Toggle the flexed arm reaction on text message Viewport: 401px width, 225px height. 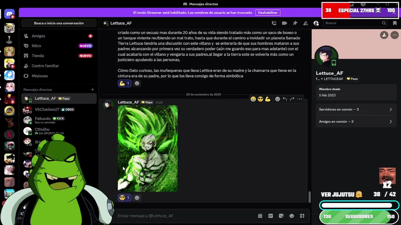click(x=124, y=83)
